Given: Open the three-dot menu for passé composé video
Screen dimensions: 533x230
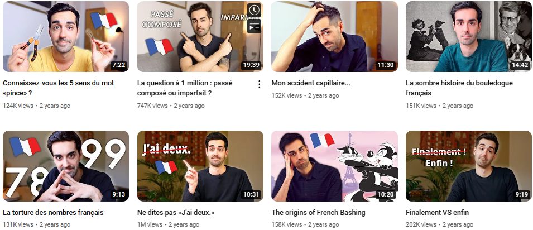Looking at the screenshot, I should coord(259,84).
